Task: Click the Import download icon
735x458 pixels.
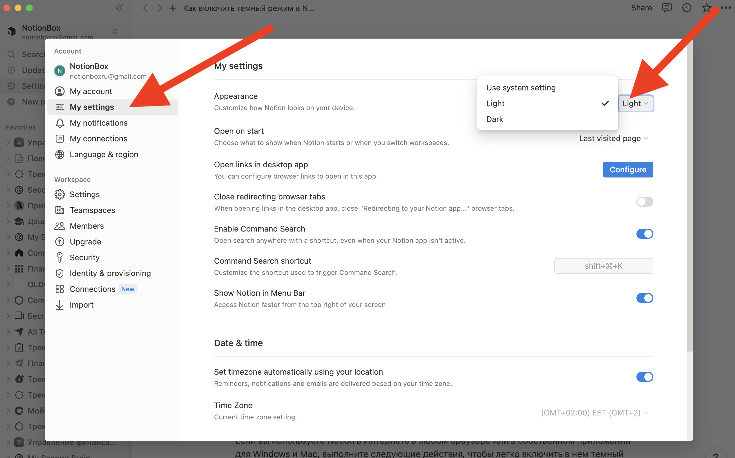Action: (60, 305)
